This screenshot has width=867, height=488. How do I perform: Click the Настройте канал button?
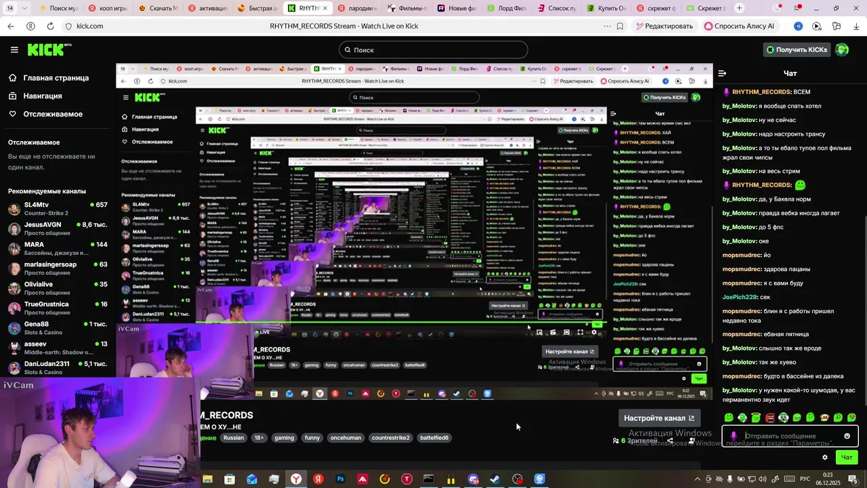coord(659,418)
